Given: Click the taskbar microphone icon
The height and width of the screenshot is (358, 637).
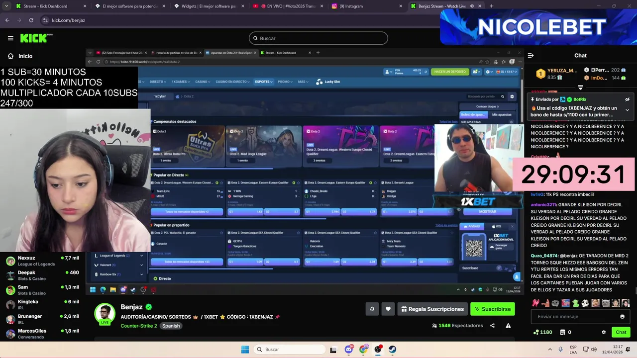Looking at the screenshot, I should point(561,350).
